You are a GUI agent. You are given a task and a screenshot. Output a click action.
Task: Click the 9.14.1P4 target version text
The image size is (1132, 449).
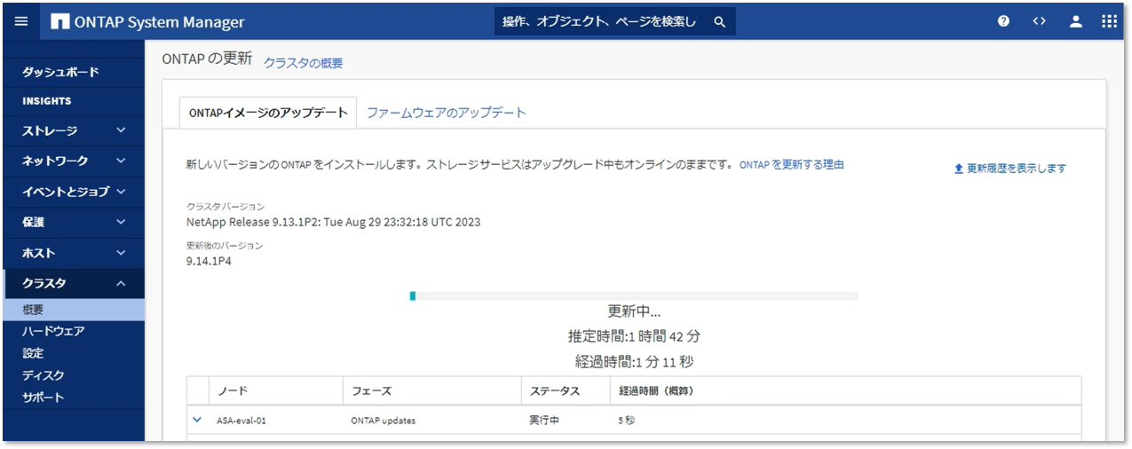(209, 261)
